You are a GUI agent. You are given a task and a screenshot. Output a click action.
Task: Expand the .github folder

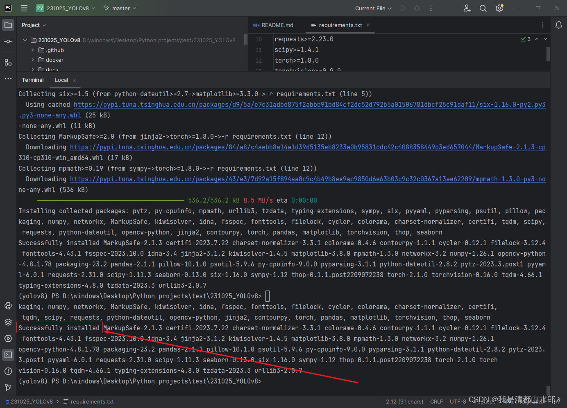32,50
